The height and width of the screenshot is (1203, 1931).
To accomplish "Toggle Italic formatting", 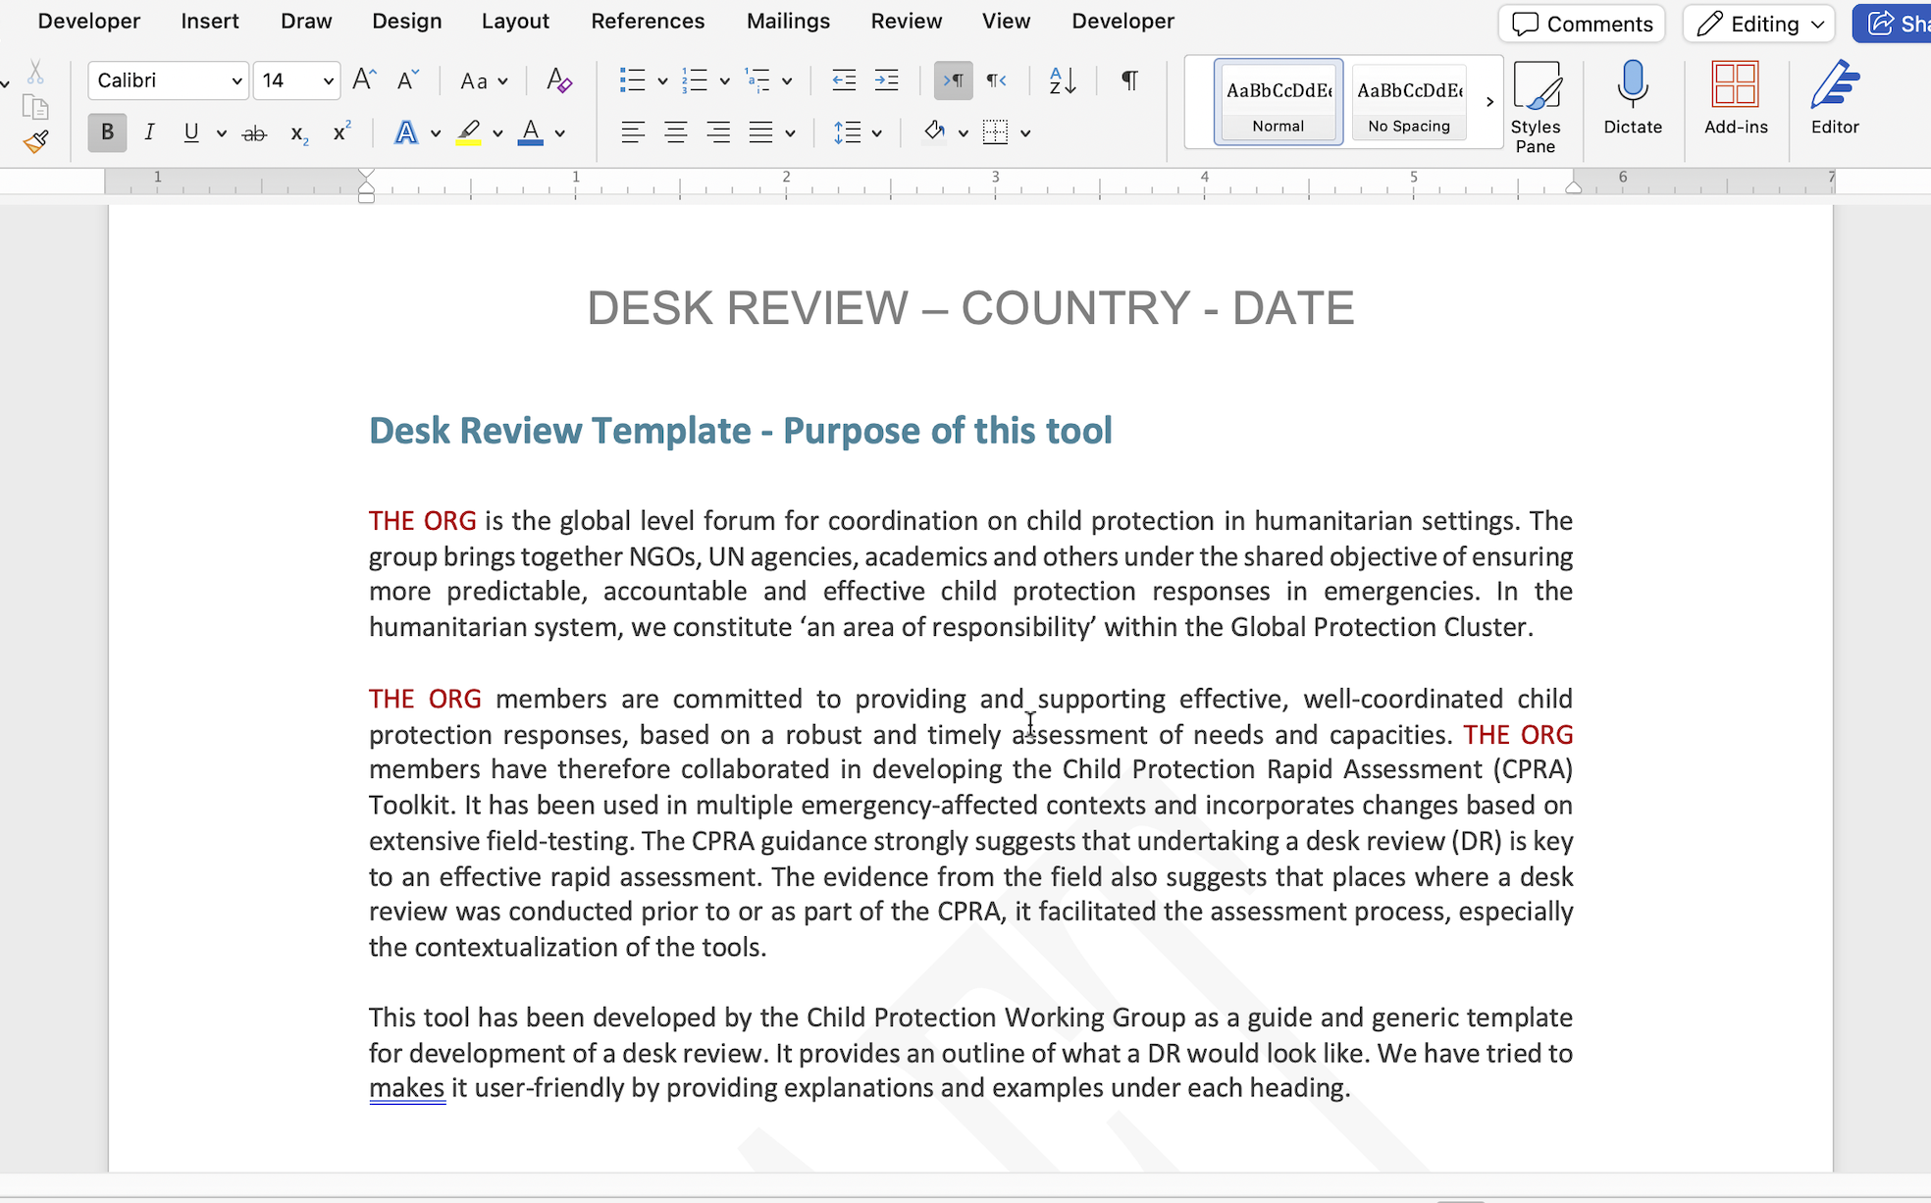I will [x=149, y=132].
